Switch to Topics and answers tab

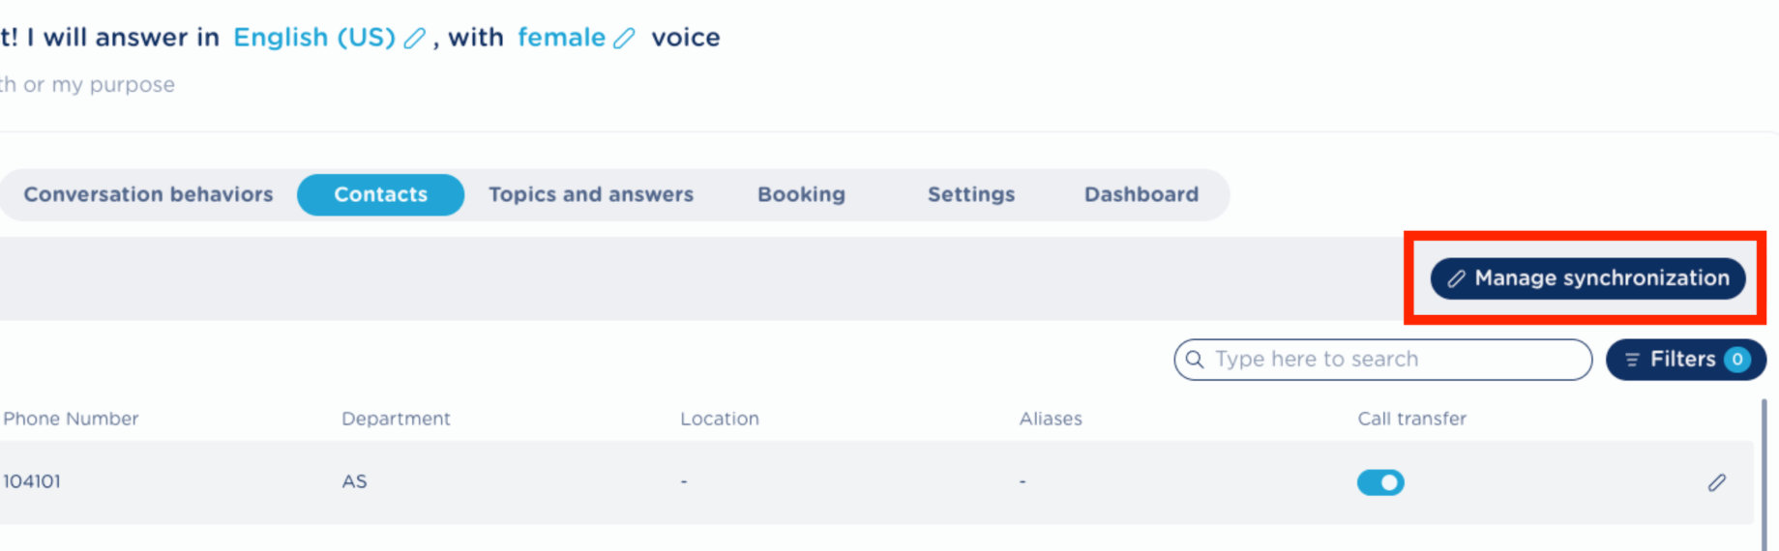coord(590,194)
